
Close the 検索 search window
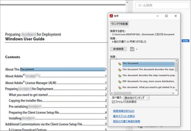tap(175, 16)
